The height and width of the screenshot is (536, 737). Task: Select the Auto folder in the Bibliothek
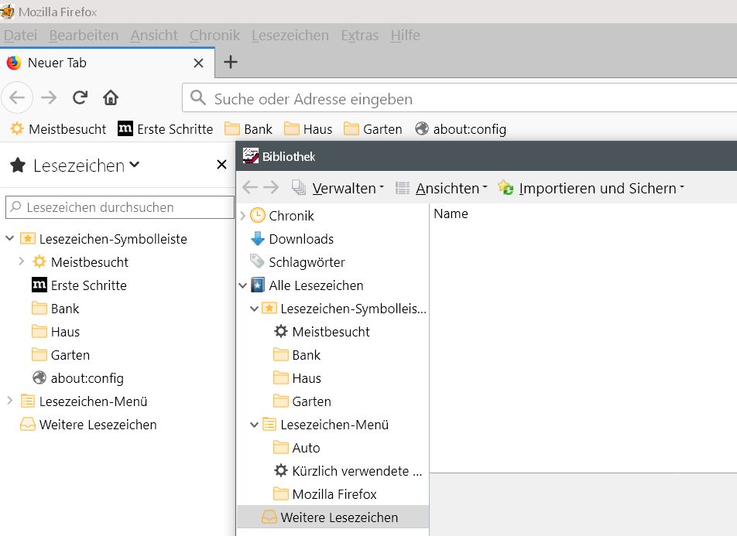tap(297, 448)
